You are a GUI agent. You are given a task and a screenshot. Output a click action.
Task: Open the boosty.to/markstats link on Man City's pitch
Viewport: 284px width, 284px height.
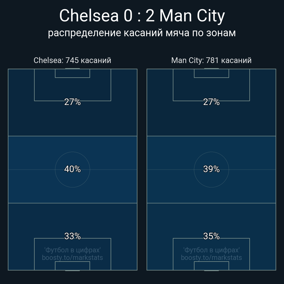click(x=211, y=257)
